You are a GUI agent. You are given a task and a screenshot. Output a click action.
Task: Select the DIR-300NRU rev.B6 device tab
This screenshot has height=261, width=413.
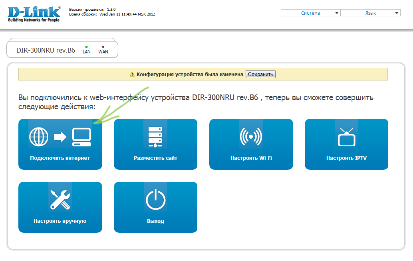46,51
